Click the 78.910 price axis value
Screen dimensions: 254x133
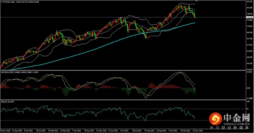[250, 14]
